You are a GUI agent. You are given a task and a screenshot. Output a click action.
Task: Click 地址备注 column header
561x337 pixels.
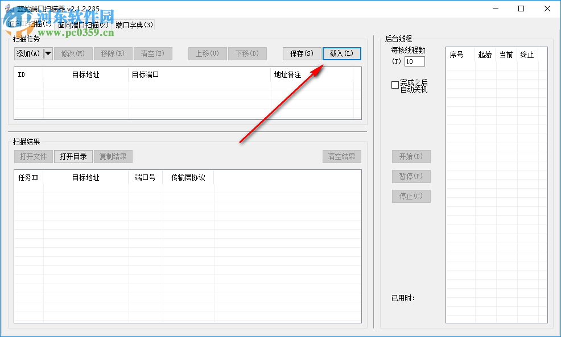tap(312, 74)
